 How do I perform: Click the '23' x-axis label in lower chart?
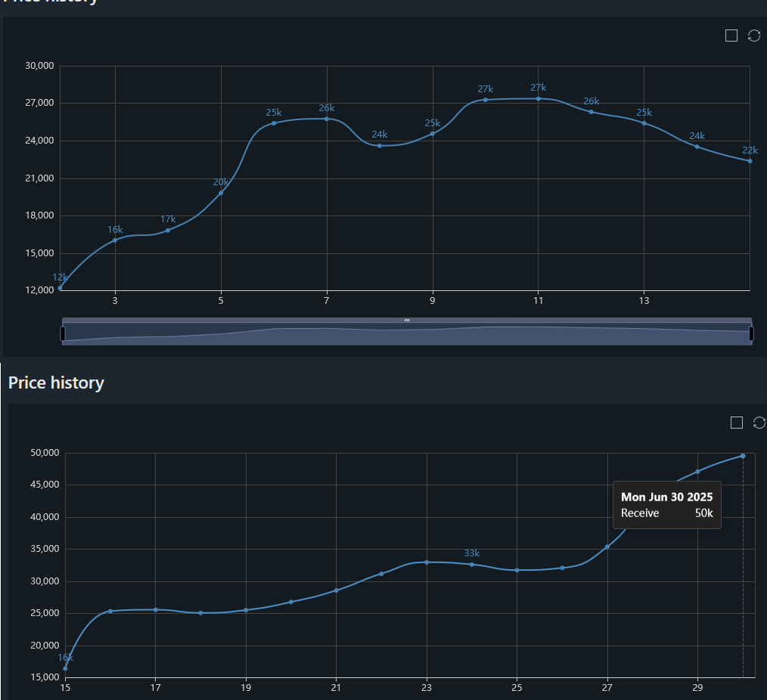(x=427, y=688)
